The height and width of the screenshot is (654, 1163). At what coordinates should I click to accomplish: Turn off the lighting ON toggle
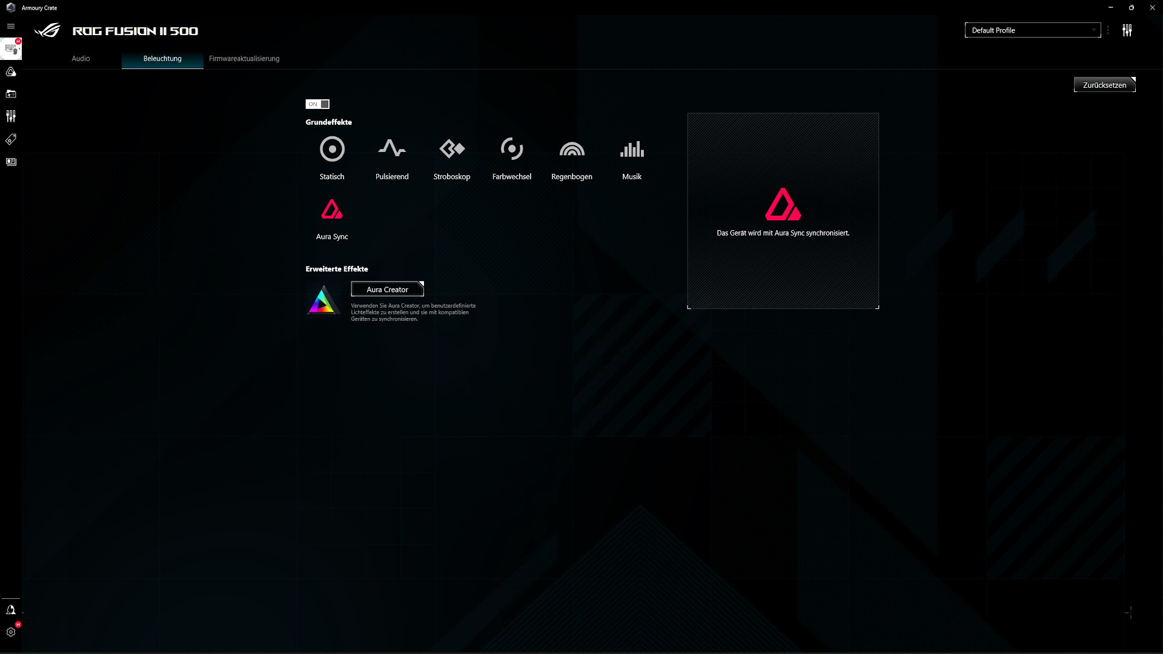[x=317, y=104]
